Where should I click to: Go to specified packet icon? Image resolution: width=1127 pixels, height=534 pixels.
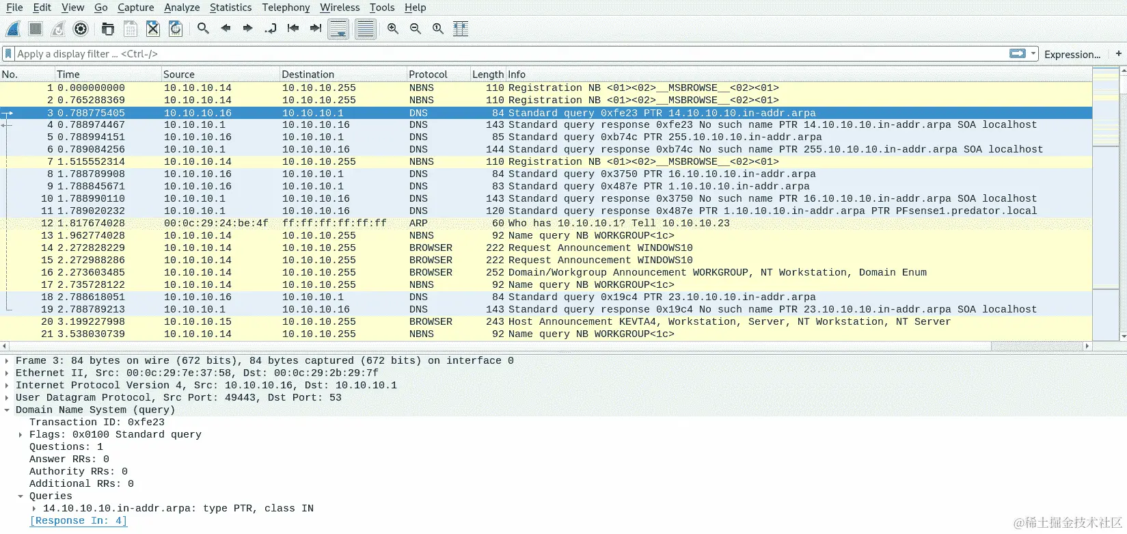(271, 29)
